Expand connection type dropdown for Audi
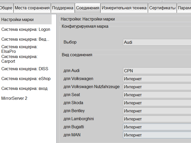Screen dimensions: 191x143 tap(157, 71)
